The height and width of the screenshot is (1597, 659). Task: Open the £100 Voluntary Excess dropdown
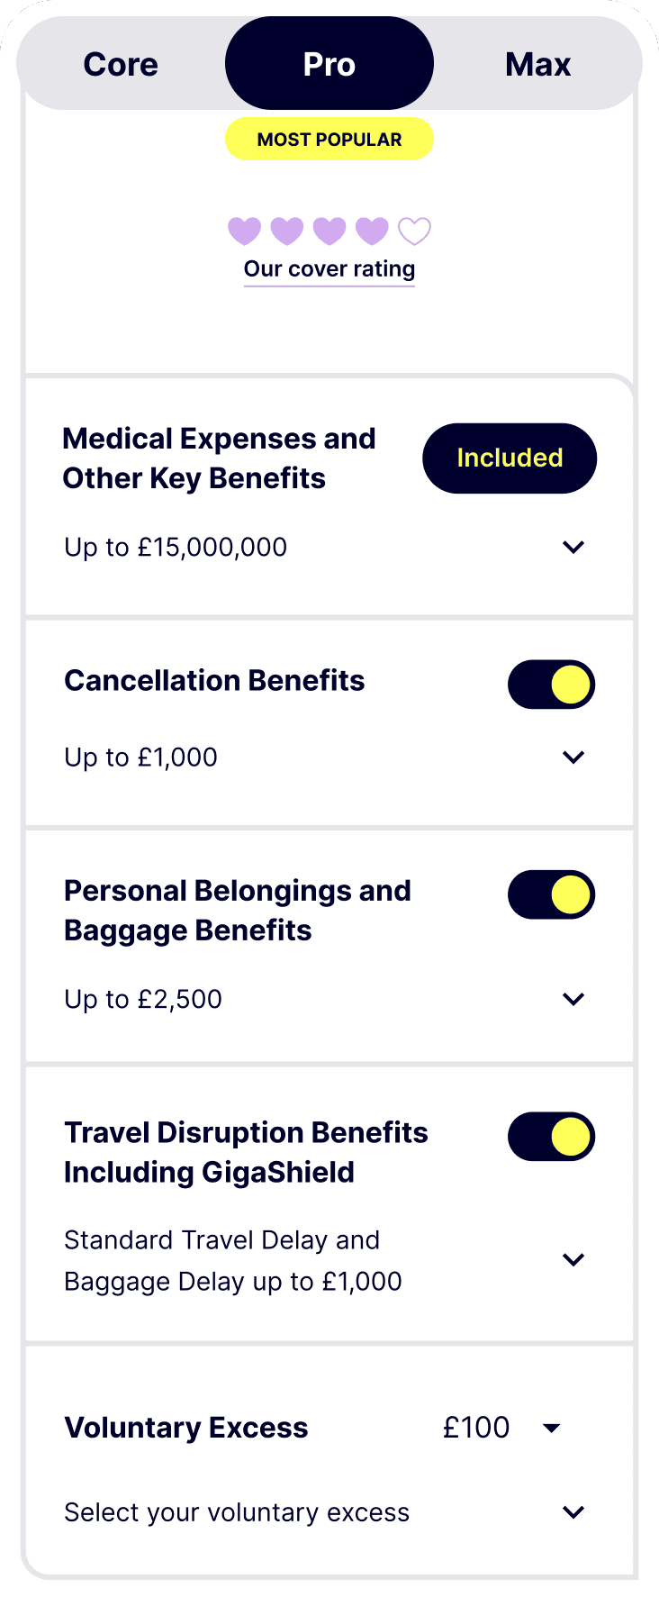[x=553, y=1428]
